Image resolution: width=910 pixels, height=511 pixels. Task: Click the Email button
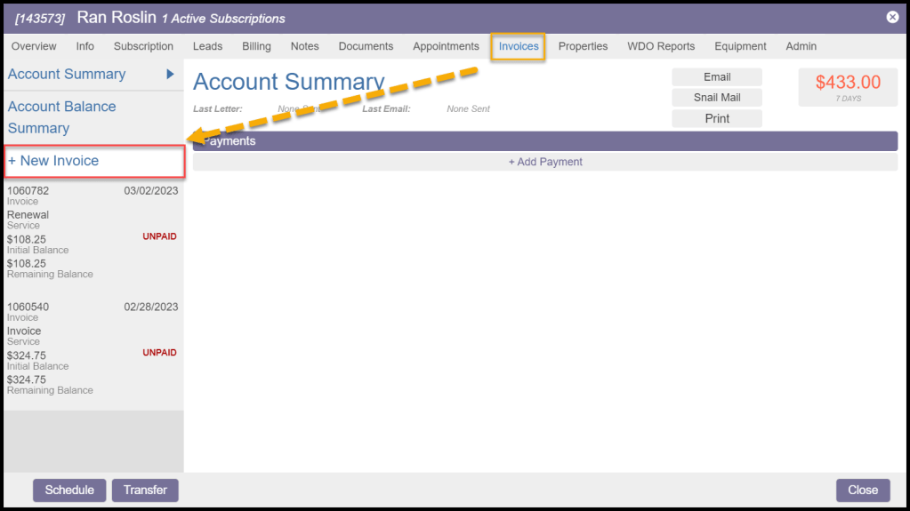717,77
